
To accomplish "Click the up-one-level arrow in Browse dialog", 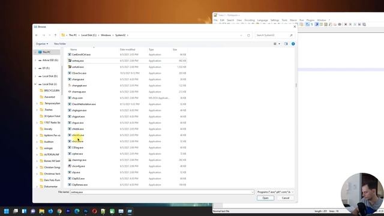I will click(x=55, y=35).
